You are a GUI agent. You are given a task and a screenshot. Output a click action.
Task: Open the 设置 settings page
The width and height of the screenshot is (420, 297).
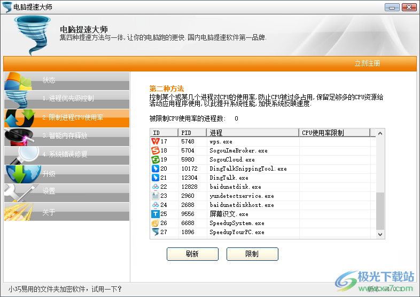point(67,191)
